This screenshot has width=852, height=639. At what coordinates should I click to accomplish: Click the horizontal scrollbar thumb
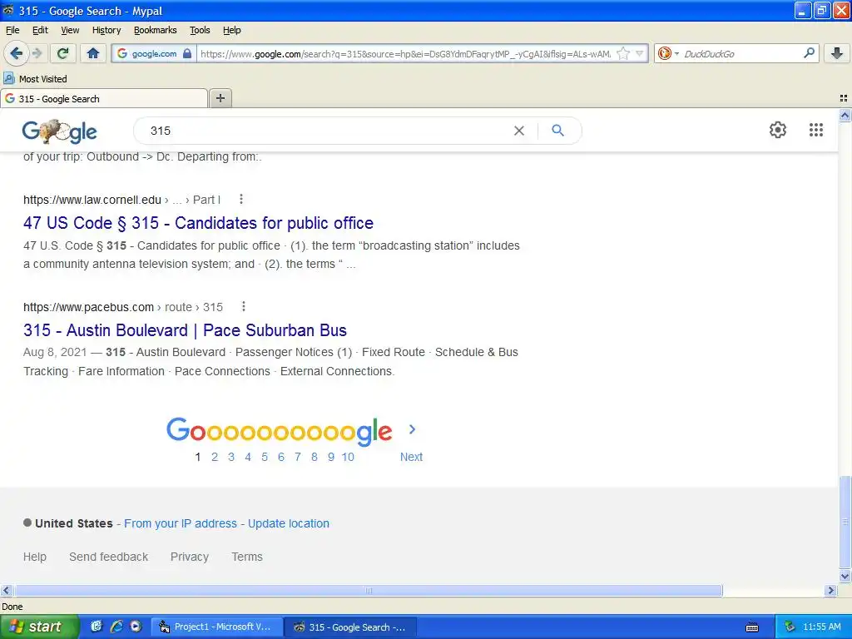369,590
